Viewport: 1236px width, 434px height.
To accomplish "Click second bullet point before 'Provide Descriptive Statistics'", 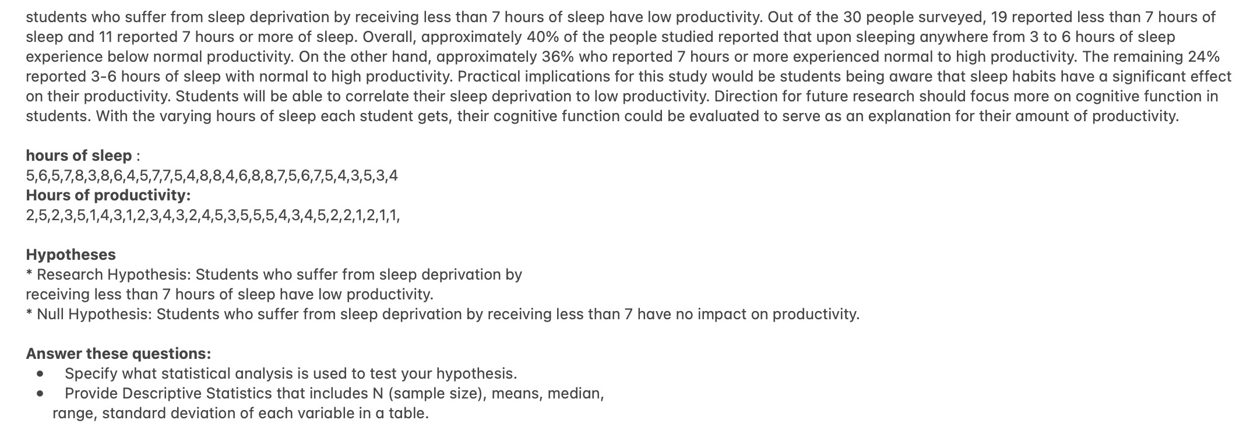I will click(40, 394).
